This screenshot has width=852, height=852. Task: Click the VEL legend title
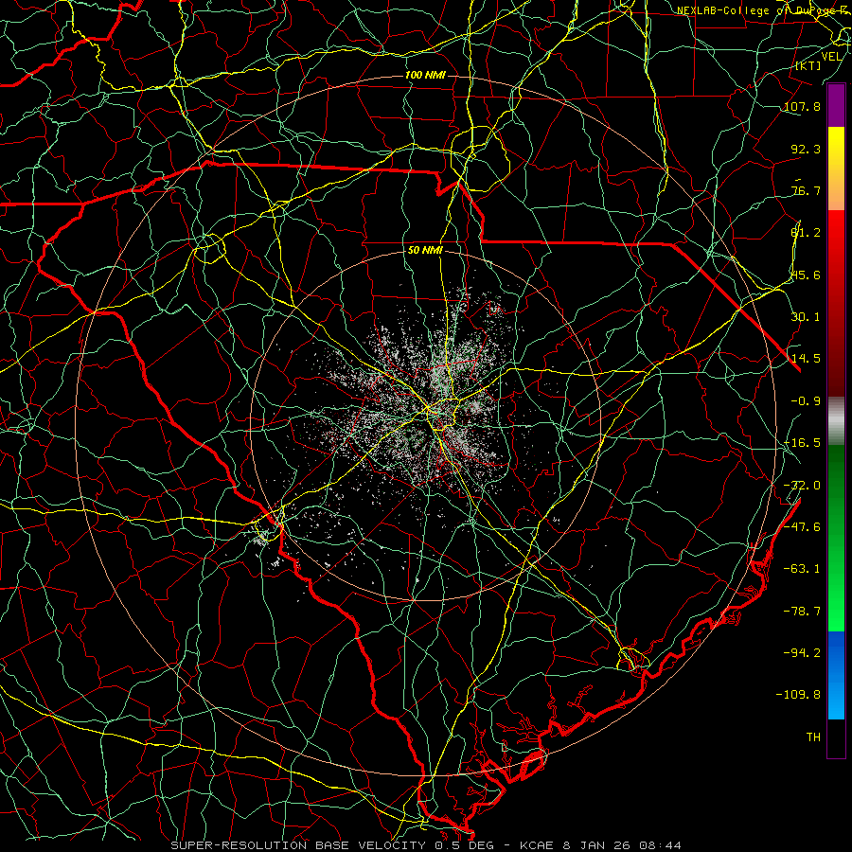coord(831,57)
